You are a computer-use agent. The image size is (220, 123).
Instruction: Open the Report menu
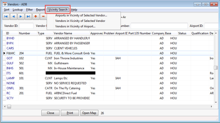click(40, 10)
